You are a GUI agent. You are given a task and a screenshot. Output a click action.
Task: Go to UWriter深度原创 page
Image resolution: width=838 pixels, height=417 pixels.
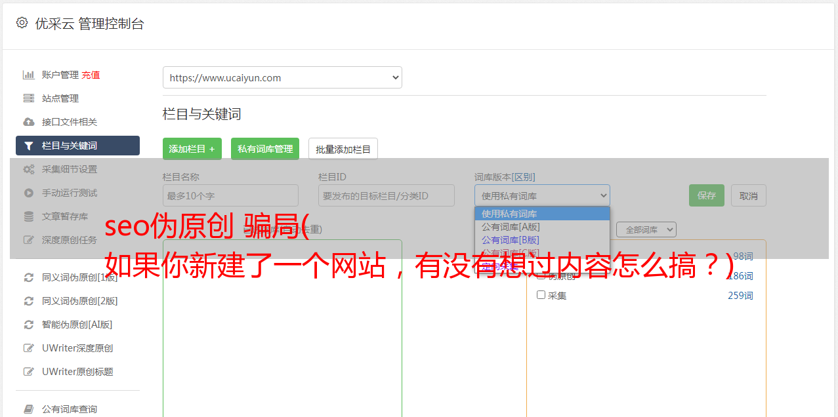tap(77, 348)
